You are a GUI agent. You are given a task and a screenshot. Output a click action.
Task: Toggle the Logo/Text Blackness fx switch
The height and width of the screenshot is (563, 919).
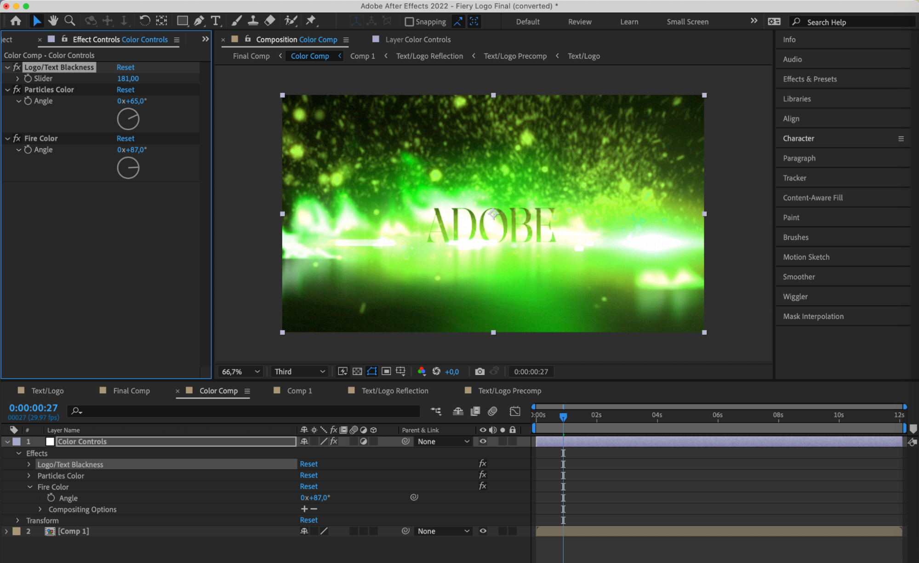coord(17,67)
